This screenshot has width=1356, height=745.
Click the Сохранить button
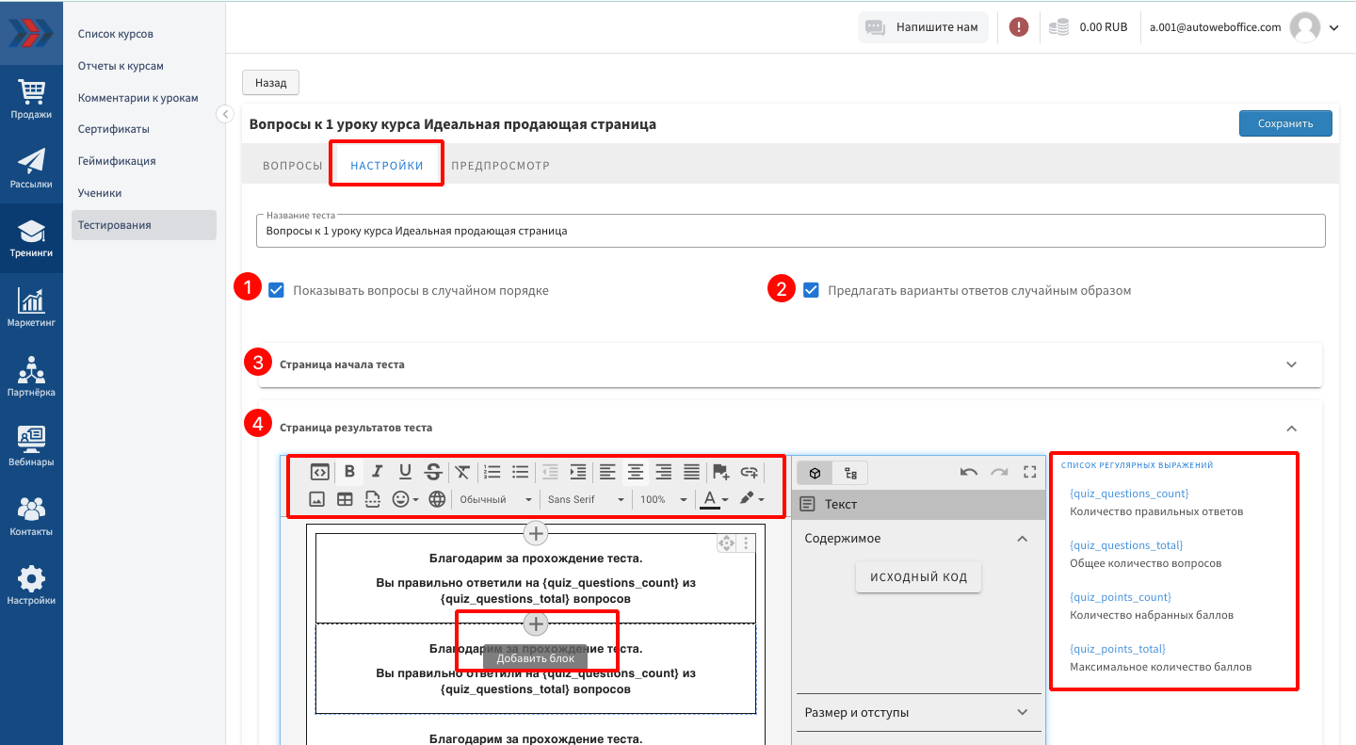(x=1284, y=123)
